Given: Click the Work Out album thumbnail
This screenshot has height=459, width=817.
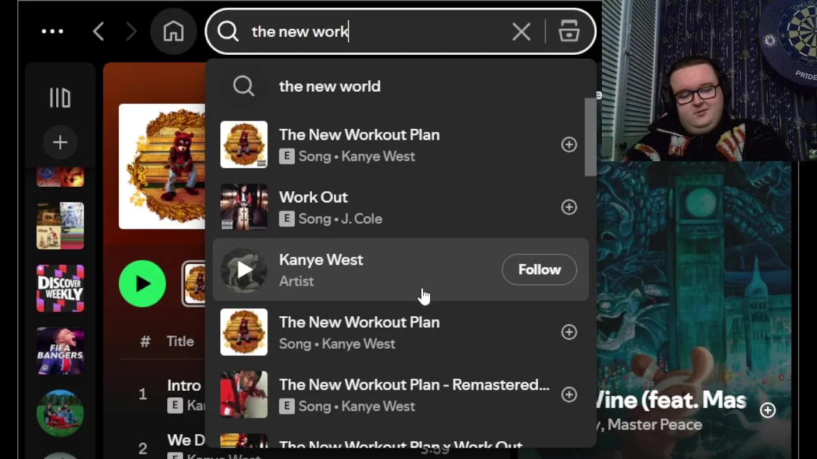Looking at the screenshot, I should click(x=244, y=207).
